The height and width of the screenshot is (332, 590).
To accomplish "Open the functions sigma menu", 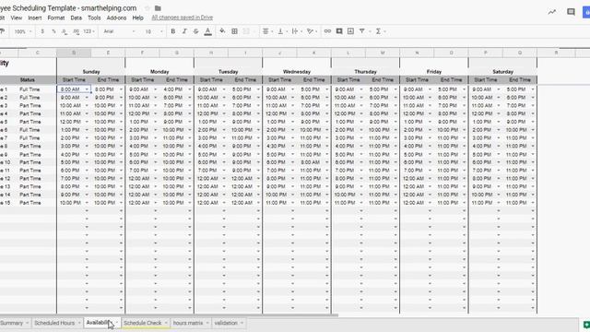I will tap(380, 31).
